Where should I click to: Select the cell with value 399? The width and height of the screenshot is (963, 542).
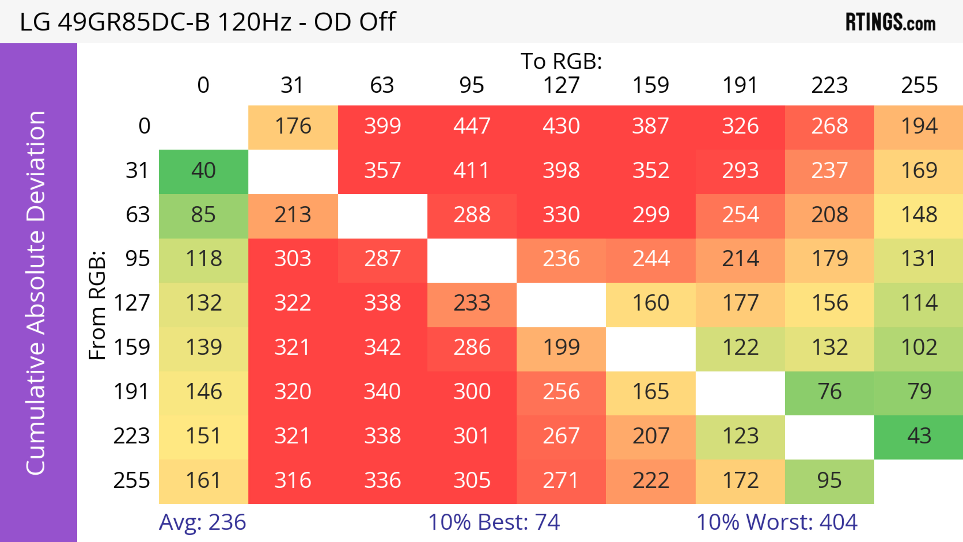[382, 126]
